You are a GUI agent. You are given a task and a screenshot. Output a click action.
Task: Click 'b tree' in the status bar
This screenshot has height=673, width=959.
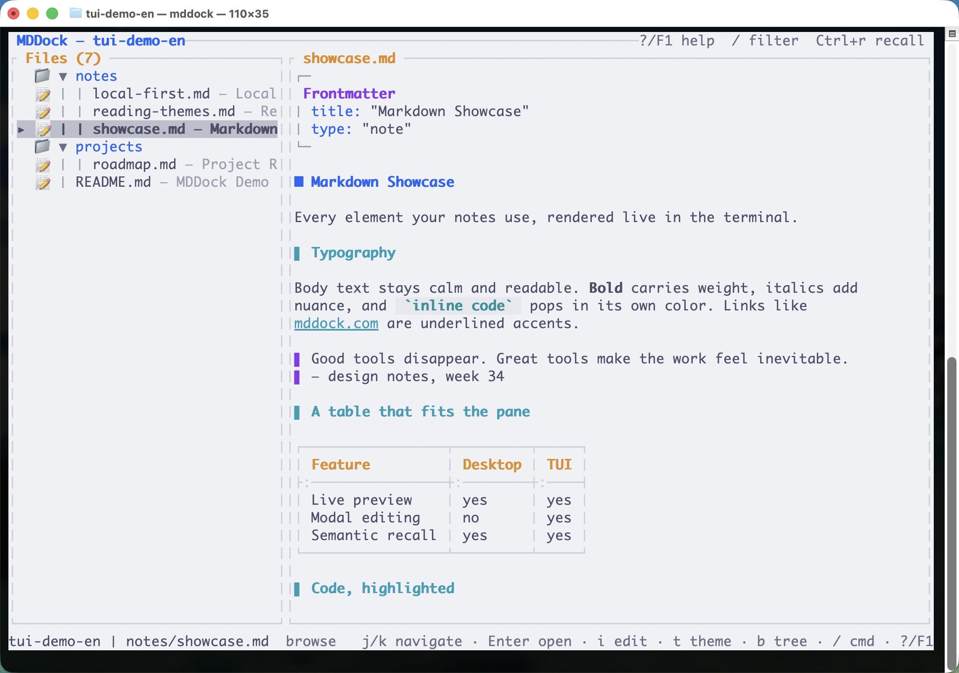[782, 641]
